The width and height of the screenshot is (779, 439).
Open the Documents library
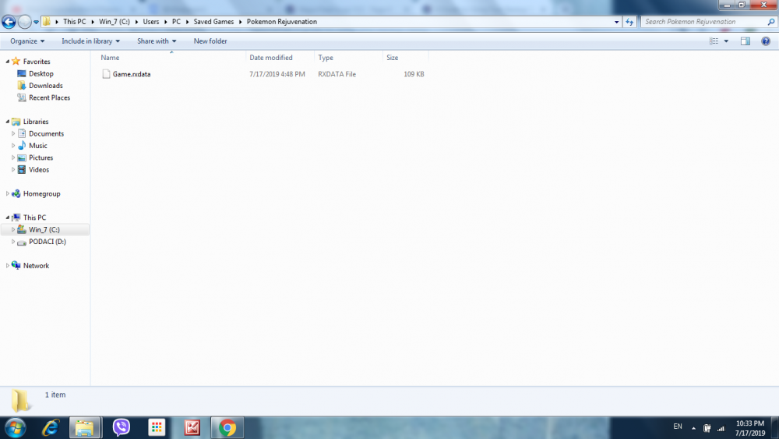[46, 134]
